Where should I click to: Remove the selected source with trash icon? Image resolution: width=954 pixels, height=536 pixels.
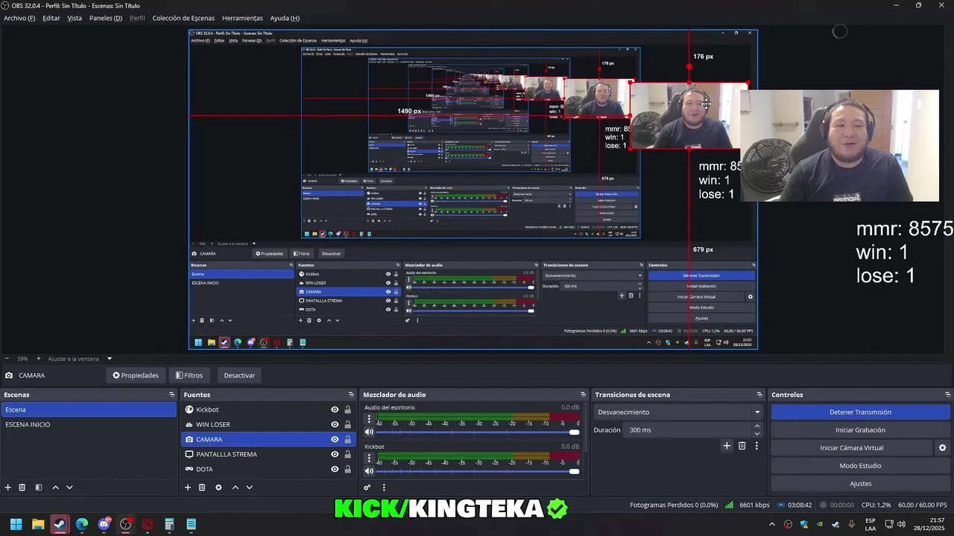pos(202,488)
